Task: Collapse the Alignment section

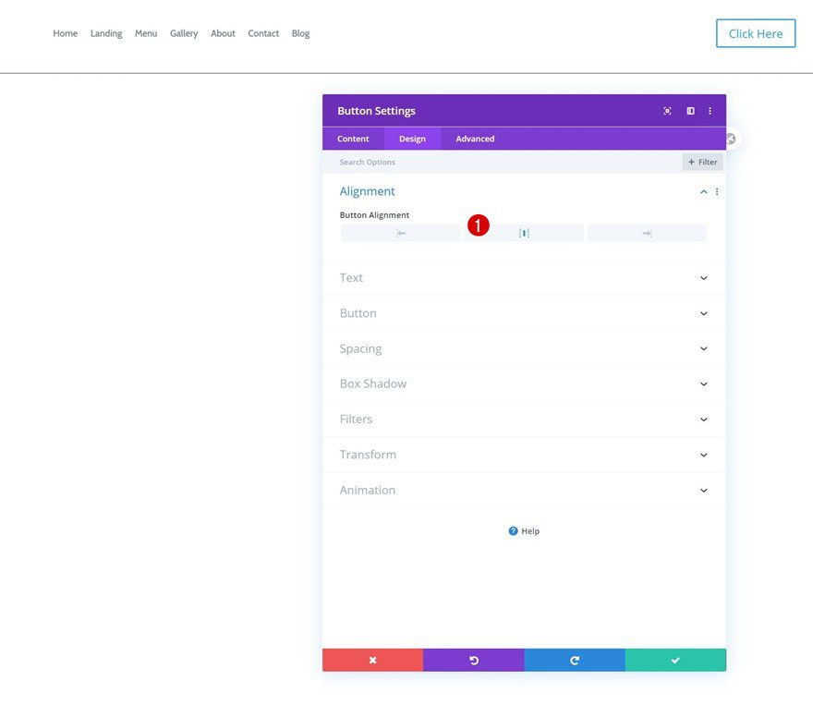Action: [703, 191]
